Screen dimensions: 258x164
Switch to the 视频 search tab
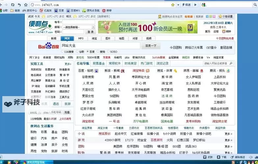pyautogui.click(x=149, y=38)
